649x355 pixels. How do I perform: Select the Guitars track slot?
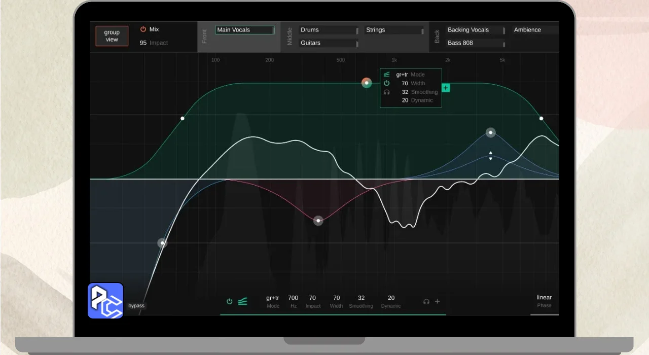(329, 43)
